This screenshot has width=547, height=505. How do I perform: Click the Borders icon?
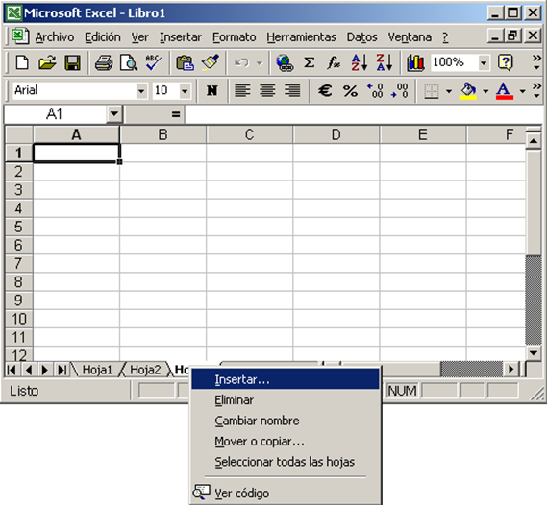(x=432, y=91)
